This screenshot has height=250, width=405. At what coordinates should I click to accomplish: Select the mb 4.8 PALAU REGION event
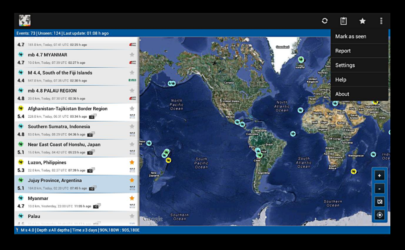click(72, 94)
